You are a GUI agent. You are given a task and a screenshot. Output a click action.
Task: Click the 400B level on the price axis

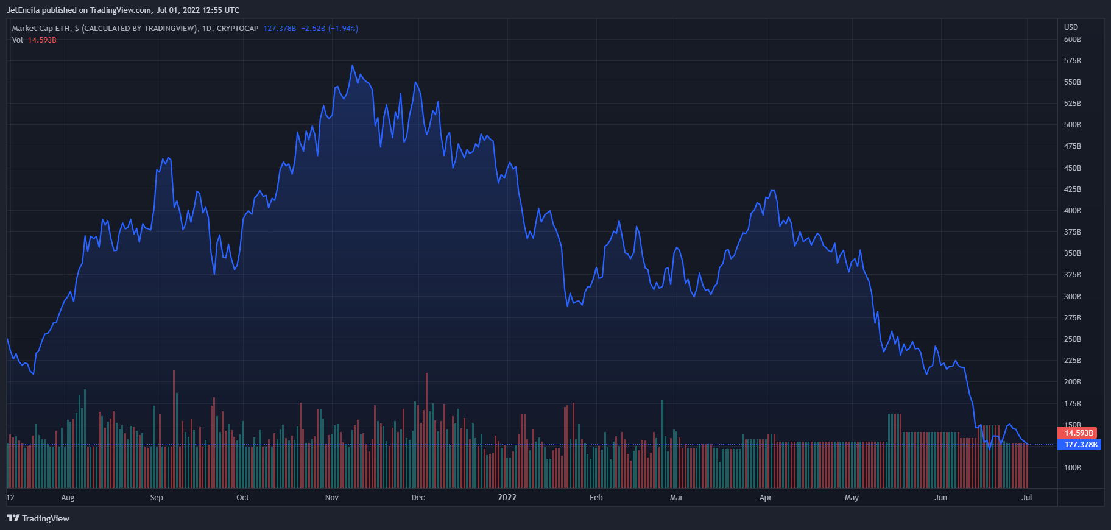[1072, 211]
